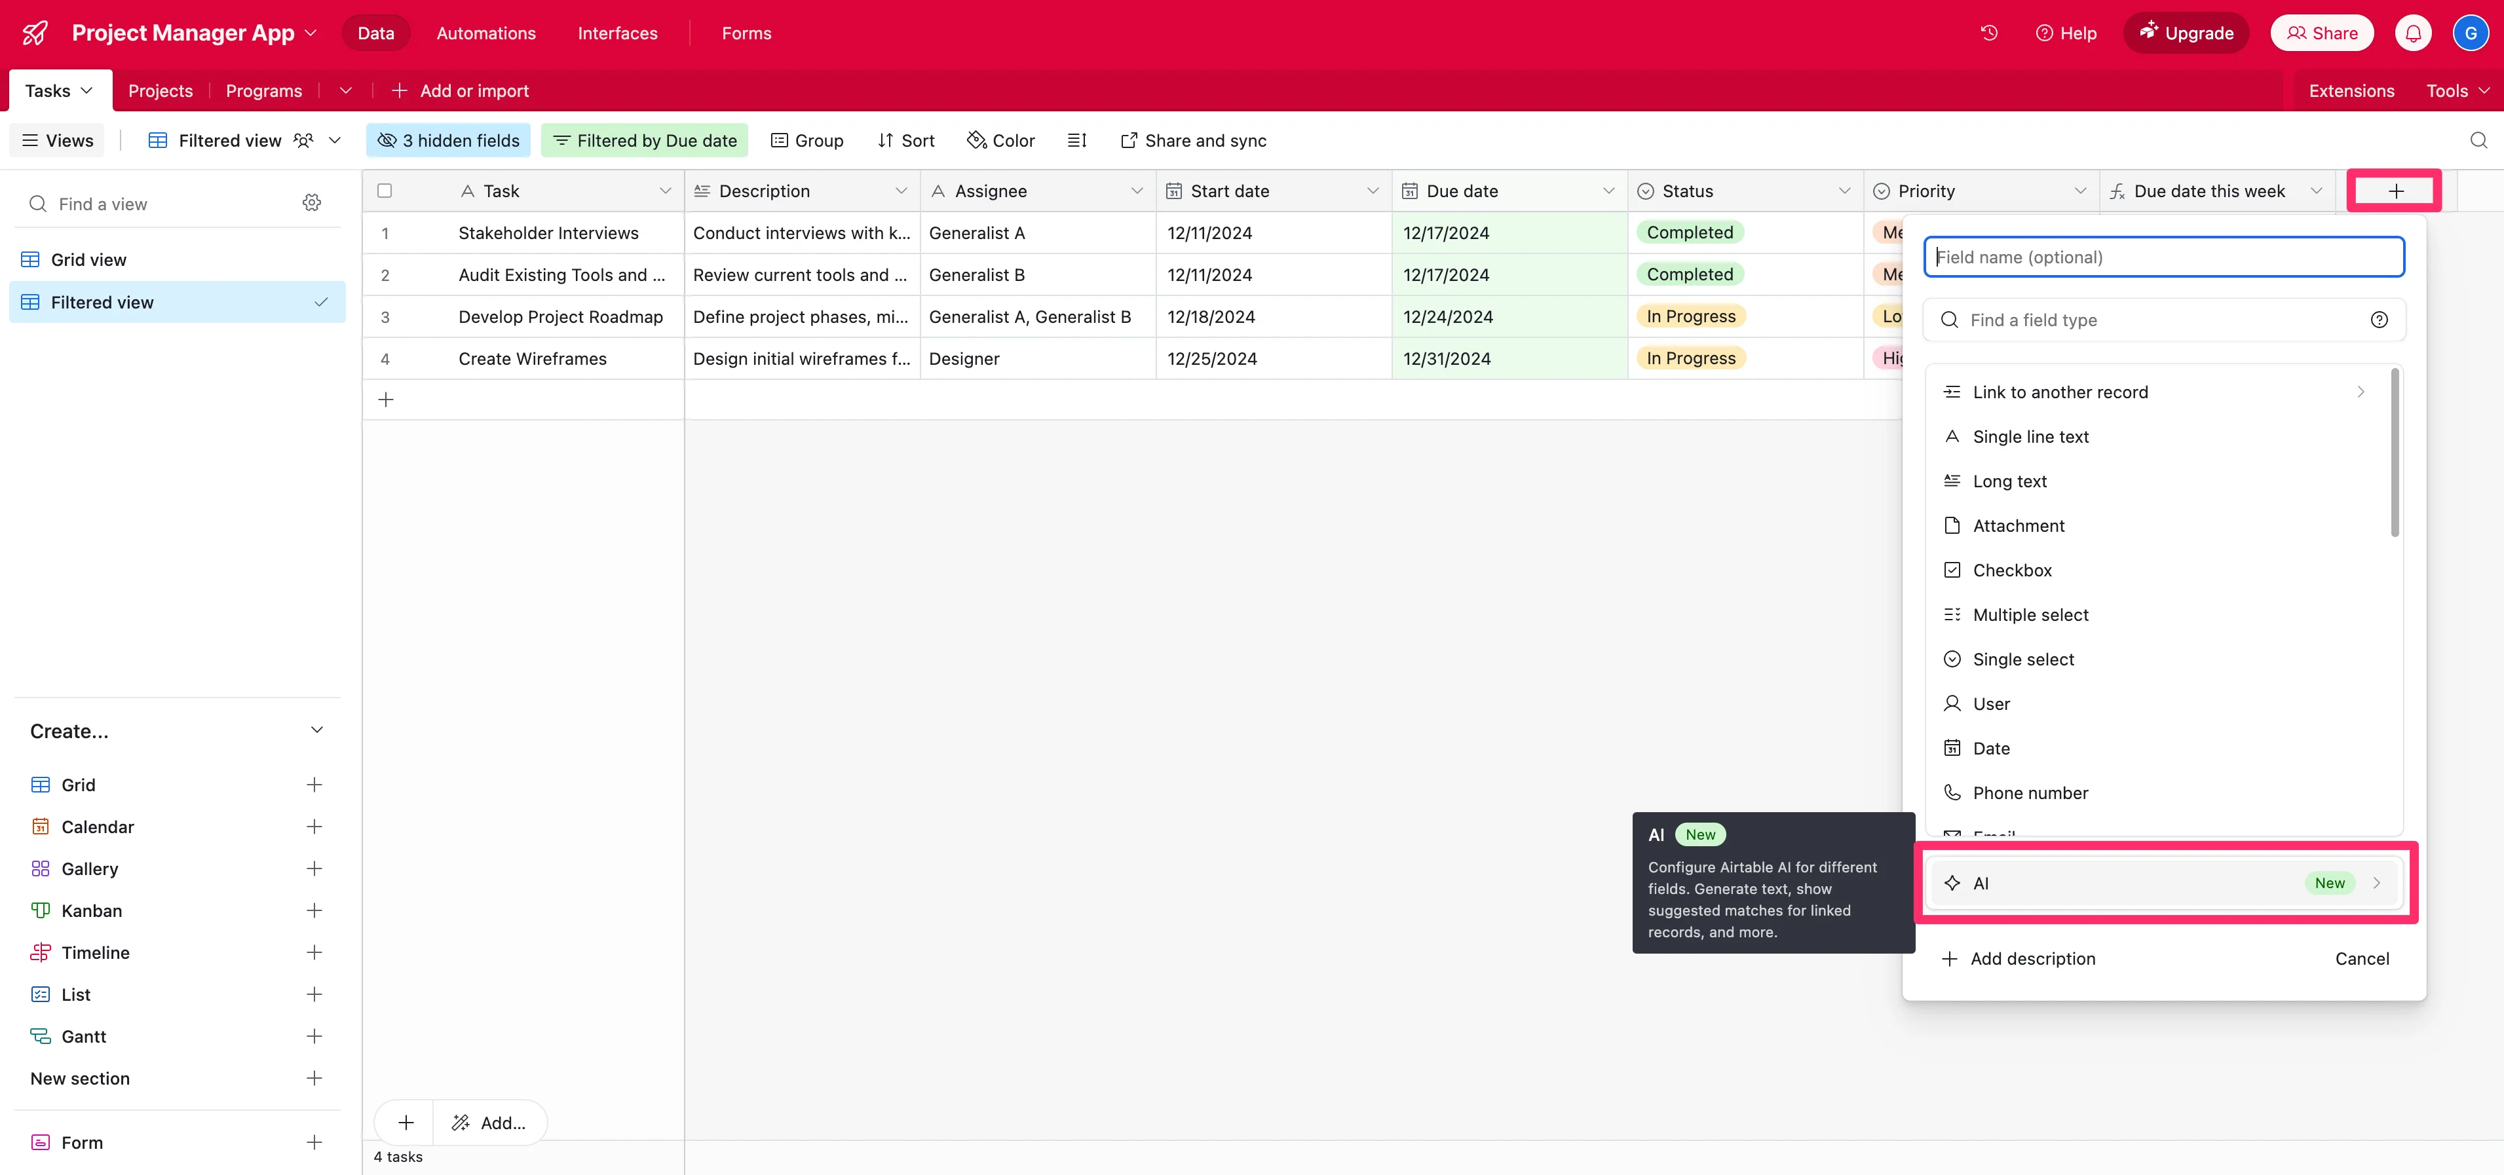Click the Upgrade button
Screen dimensions: 2504x1175
(2186, 33)
